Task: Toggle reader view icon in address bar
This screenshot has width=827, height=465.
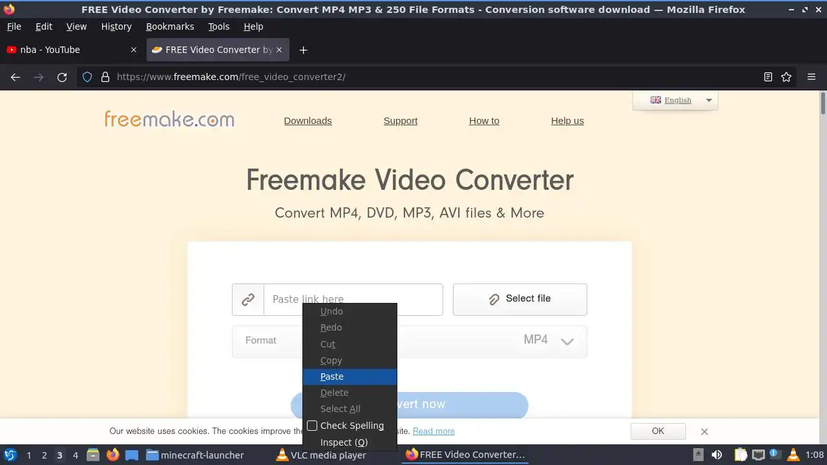Action: [768, 77]
